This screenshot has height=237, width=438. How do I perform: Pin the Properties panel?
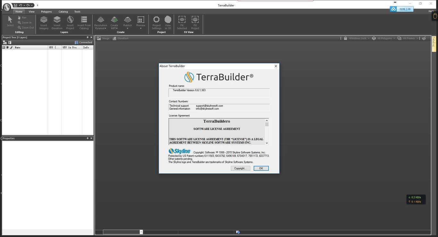tap(88, 138)
